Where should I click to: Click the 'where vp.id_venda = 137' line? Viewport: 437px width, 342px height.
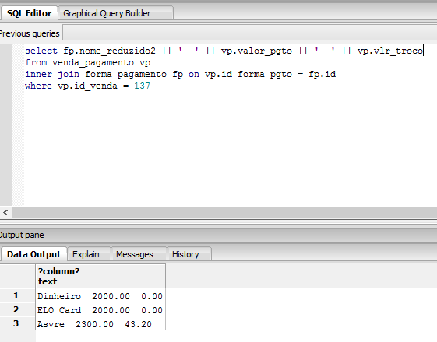click(x=87, y=86)
